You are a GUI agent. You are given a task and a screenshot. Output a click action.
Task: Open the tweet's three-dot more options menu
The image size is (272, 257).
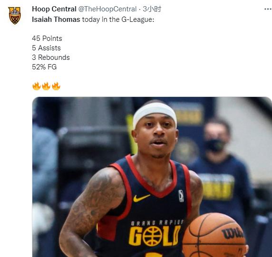268,9
